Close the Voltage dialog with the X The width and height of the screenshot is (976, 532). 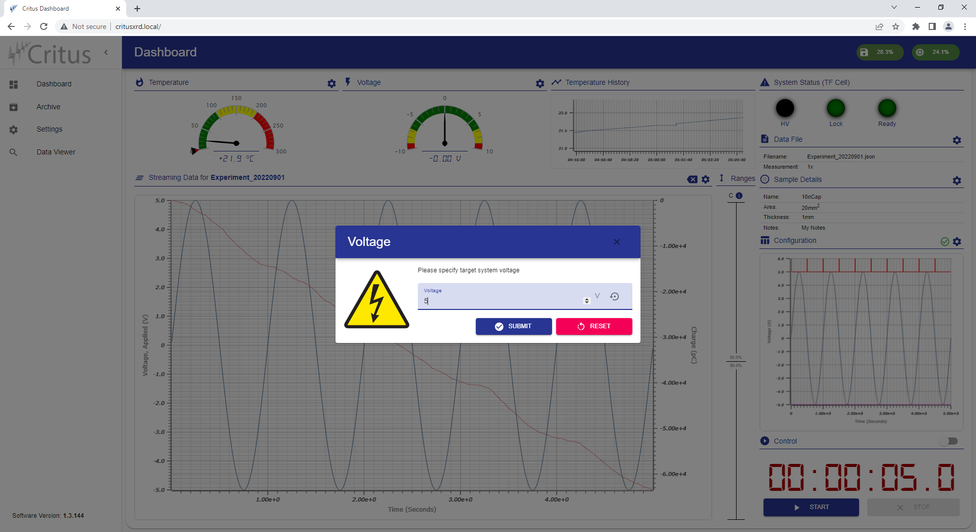point(617,242)
